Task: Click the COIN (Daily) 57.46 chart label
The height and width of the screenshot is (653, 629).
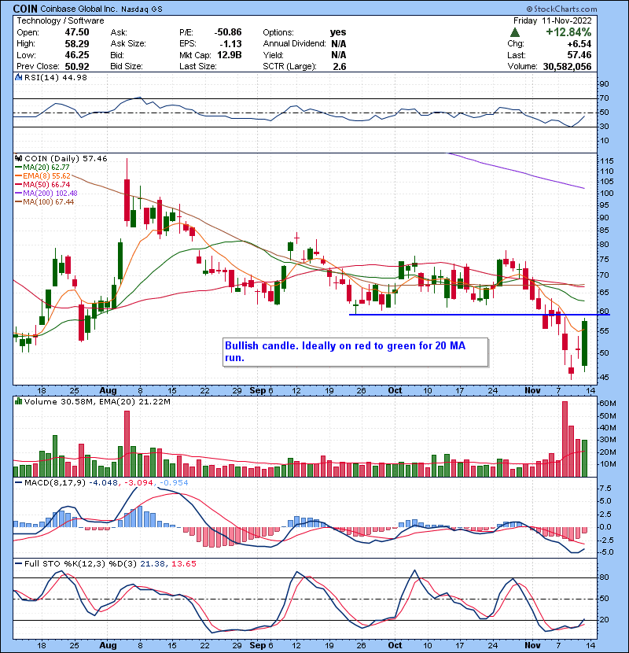Action: point(66,158)
